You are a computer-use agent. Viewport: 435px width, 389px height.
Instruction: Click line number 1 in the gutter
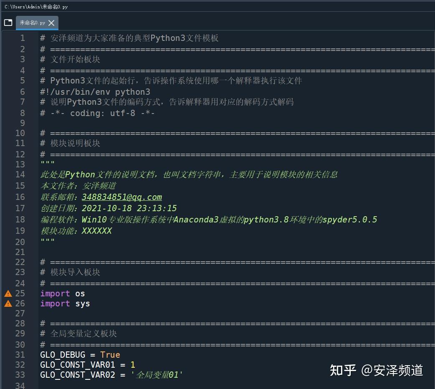click(x=22, y=38)
